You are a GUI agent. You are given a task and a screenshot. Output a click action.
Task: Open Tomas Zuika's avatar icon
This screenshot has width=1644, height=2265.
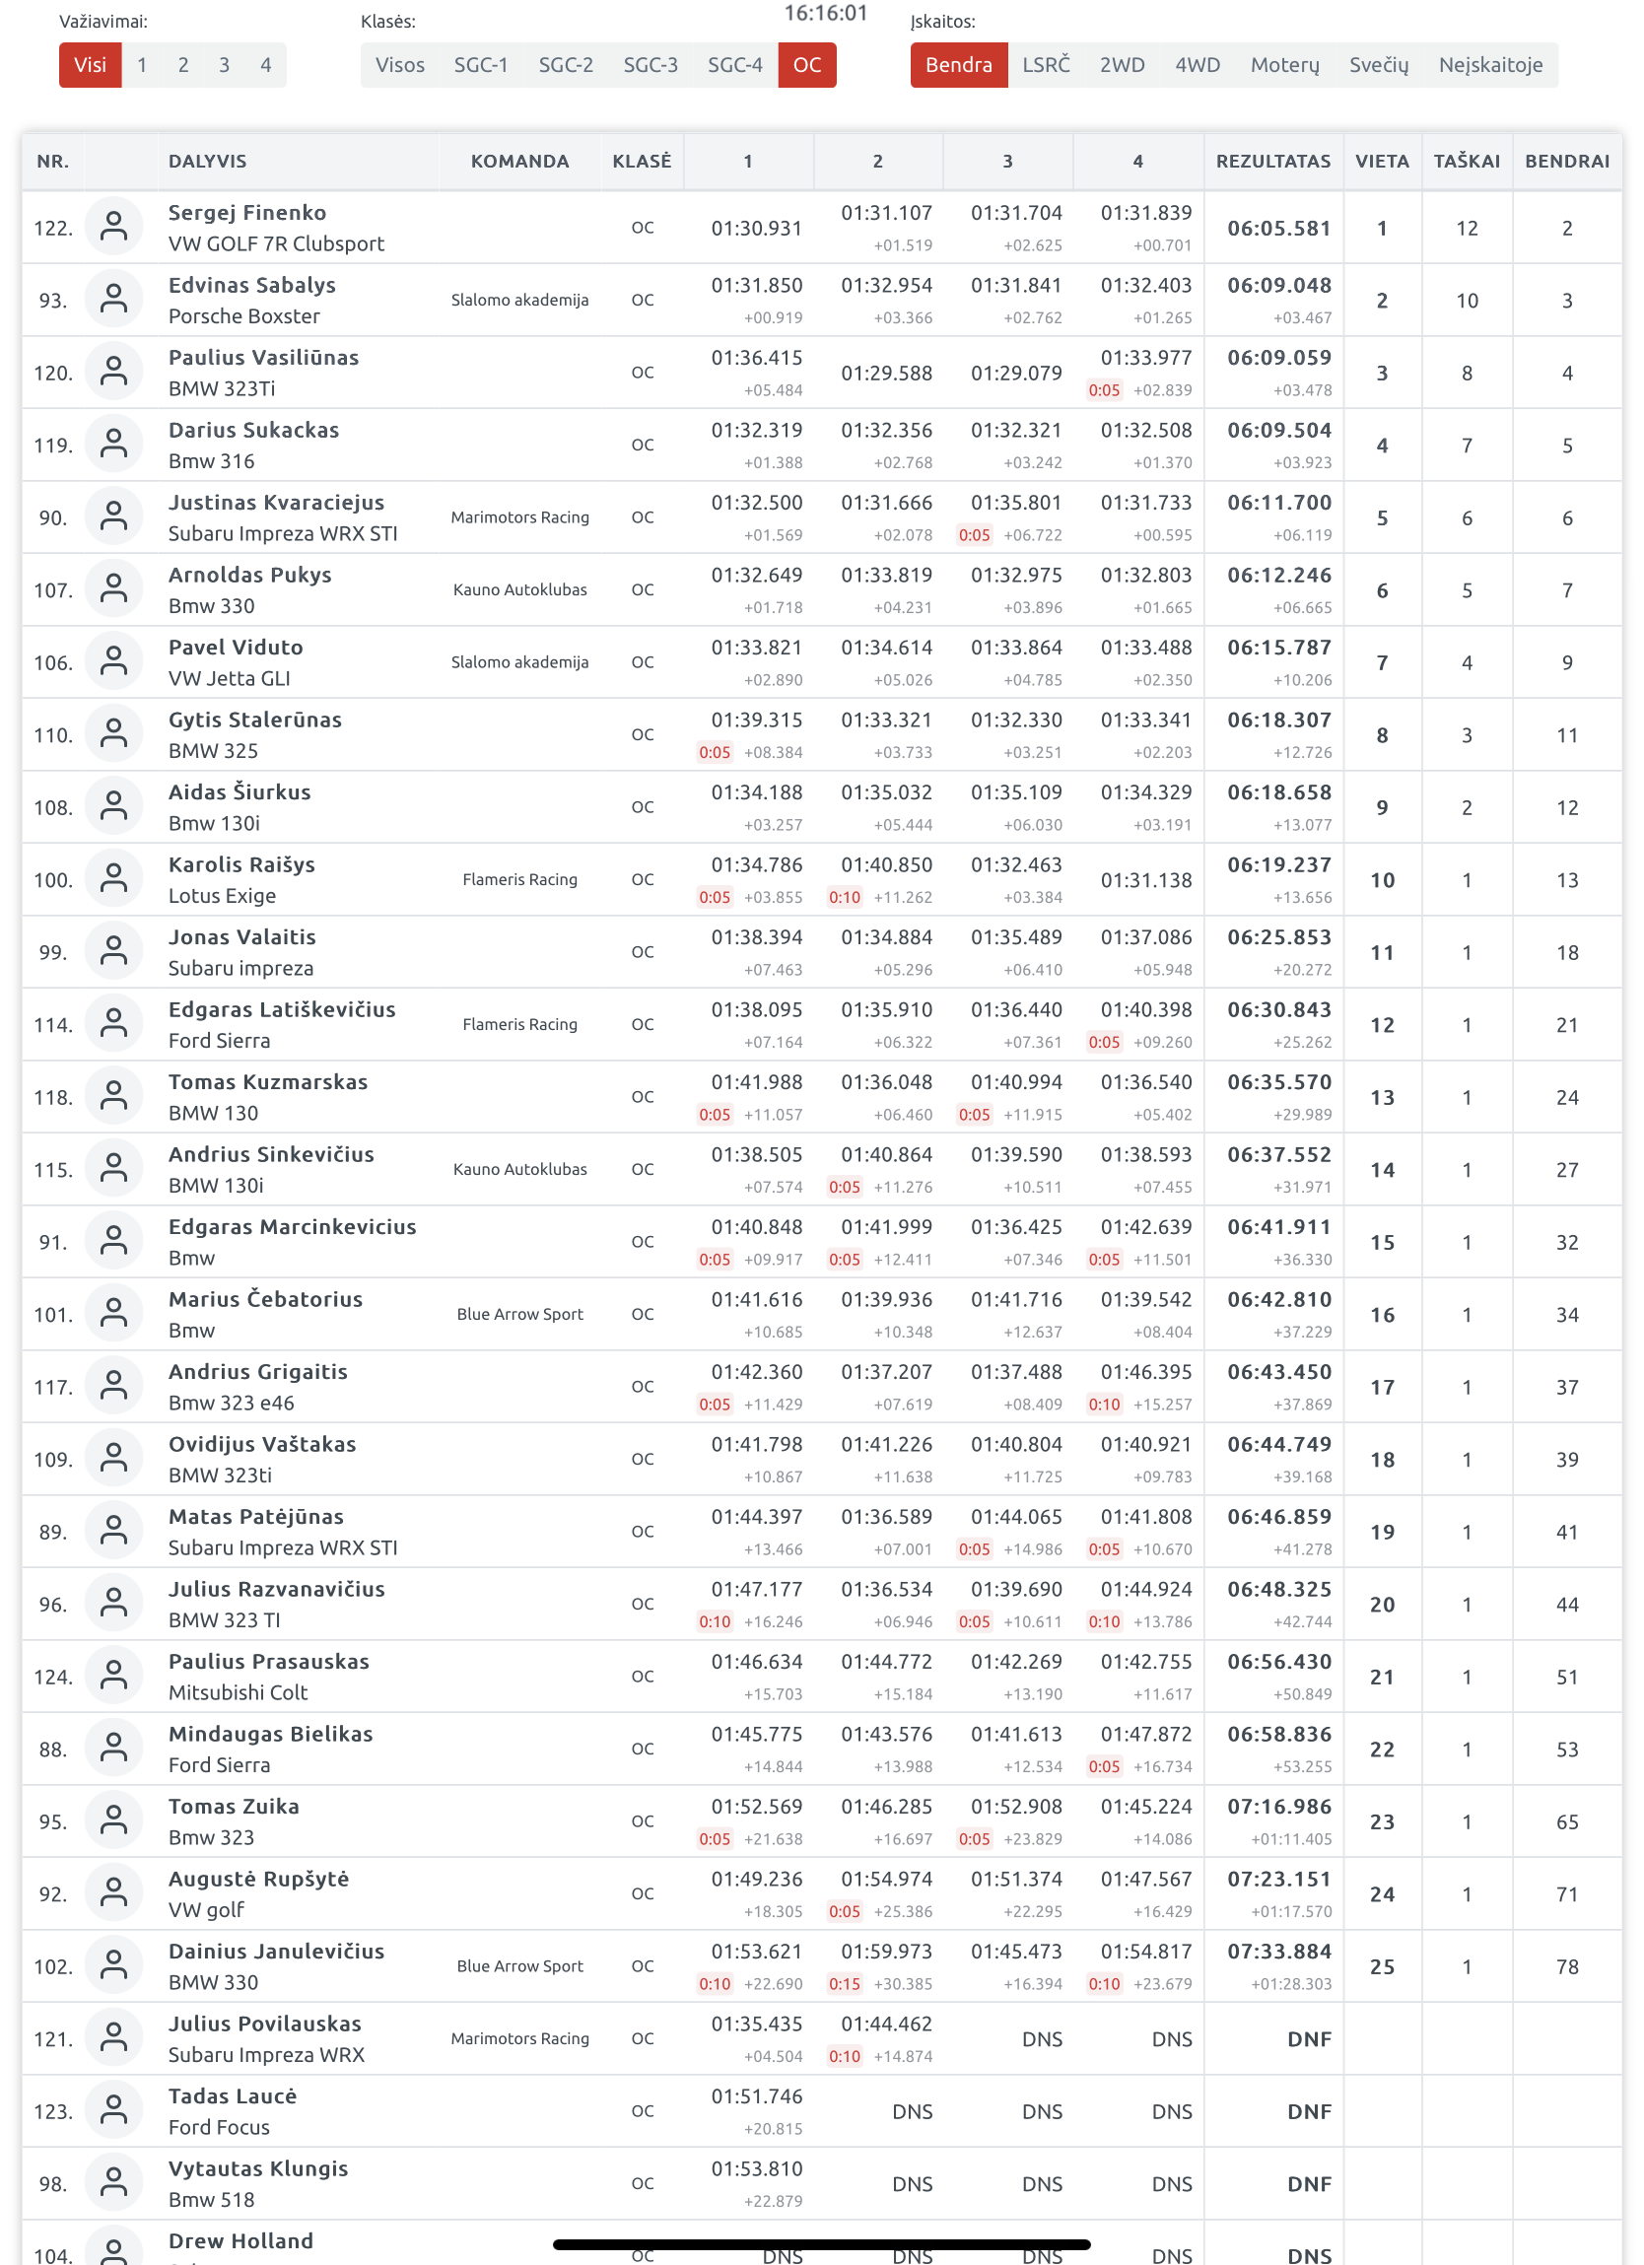(x=115, y=1820)
